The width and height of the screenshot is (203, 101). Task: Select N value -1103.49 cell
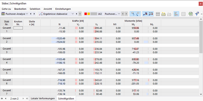(x=60, y=59)
